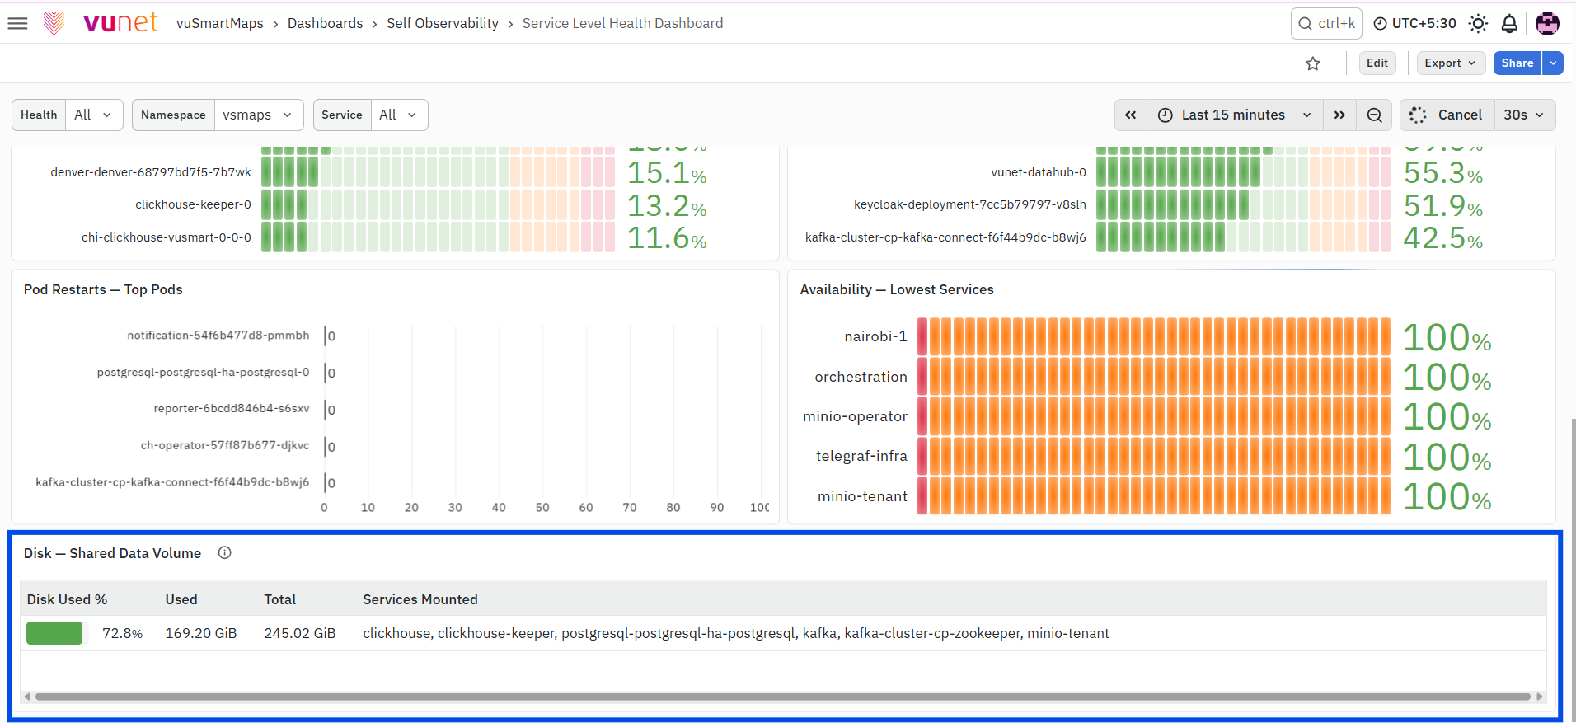Open the user profile avatar
Image resolution: width=1576 pixels, height=723 pixels.
click(1547, 23)
